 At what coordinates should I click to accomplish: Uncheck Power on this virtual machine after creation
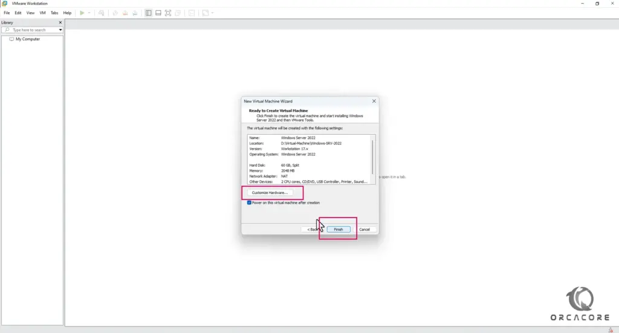tap(249, 203)
